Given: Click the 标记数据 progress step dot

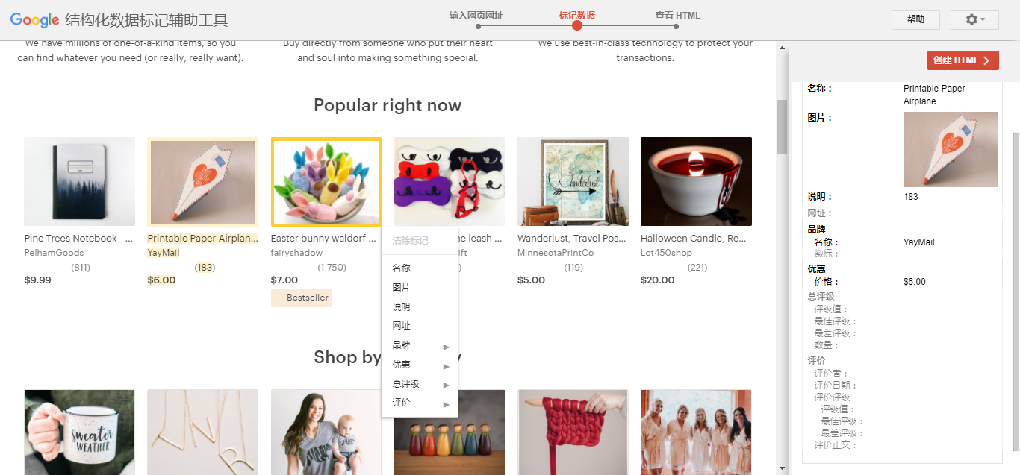Looking at the screenshot, I should [x=577, y=26].
